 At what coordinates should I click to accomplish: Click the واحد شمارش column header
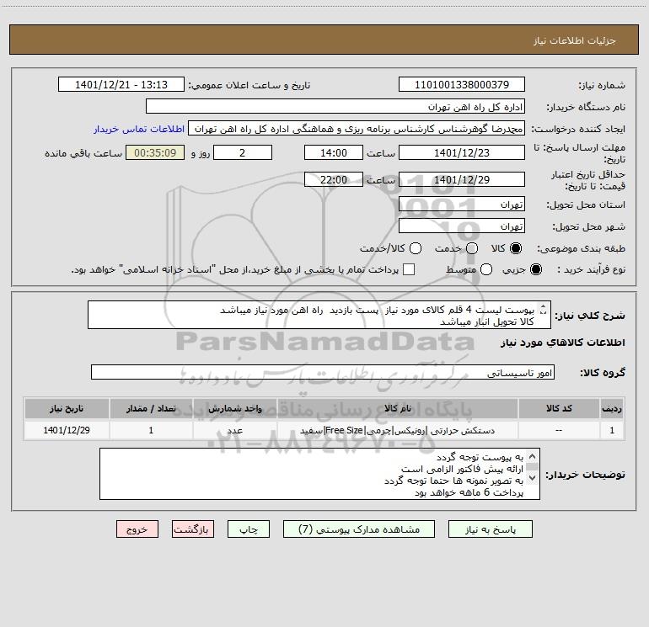[234, 408]
